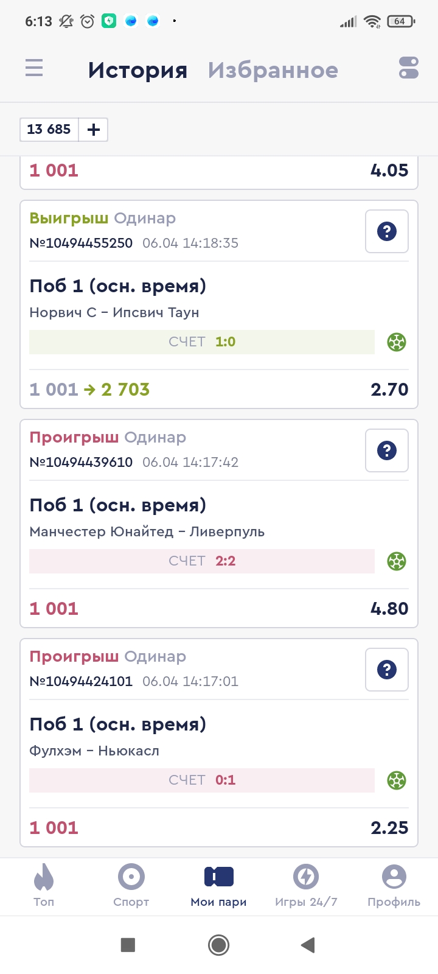The width and height of the screenshot is (438, 974).
Task: Open help for bet №10494439610
Action: pyautogui.click(x=387, y=450)
